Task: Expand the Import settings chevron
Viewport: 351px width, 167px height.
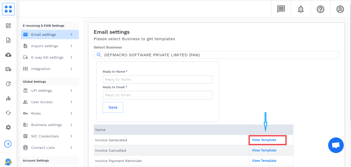Action: click(71, 46)
